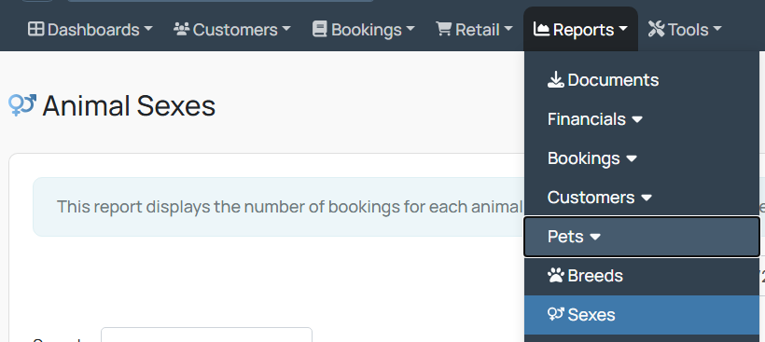This screenshot has width=765, height=342.
Task: Open the Retail navbar dropdown caret
Action: [x=508, y=30]
